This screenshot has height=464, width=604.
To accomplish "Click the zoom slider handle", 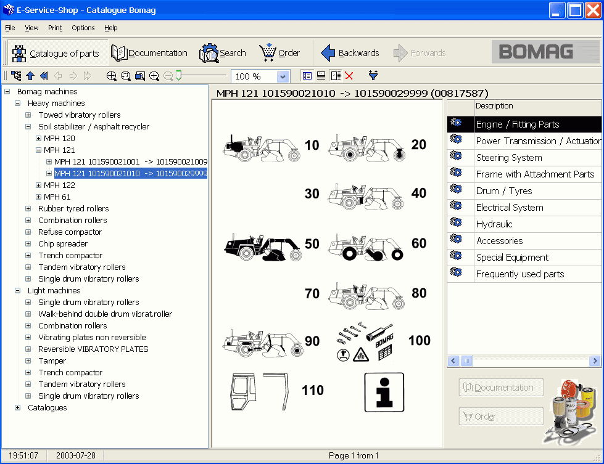I will 179,75.
